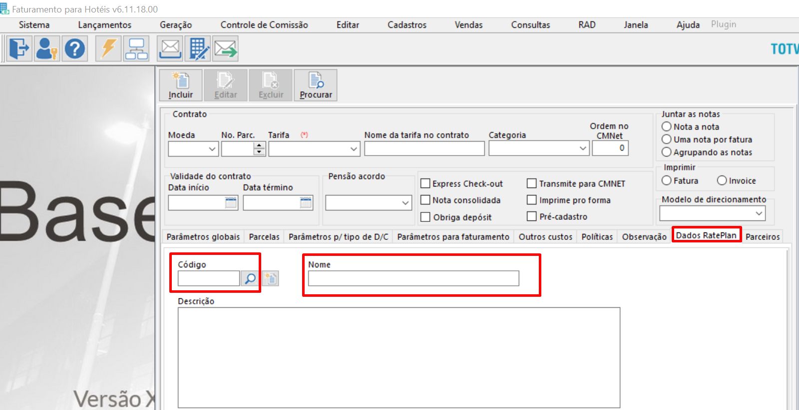The height and width of the screenshot is (410, 799).
Task: Check Nota consolidada option
Action: 425,200
